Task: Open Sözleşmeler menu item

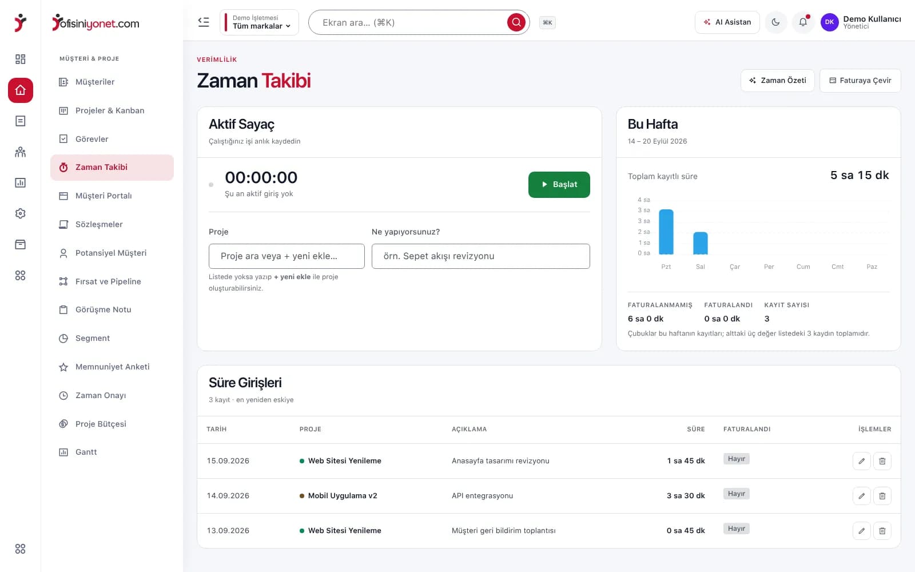Action: tap(112, 225)
